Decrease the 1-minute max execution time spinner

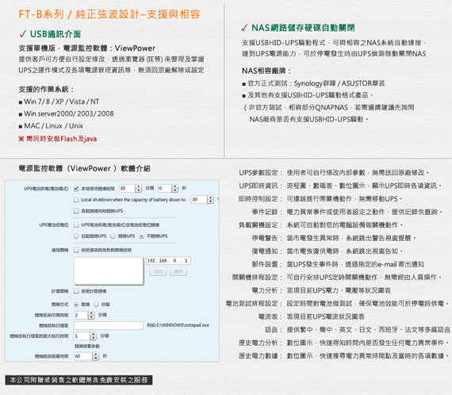click(94, 338)
